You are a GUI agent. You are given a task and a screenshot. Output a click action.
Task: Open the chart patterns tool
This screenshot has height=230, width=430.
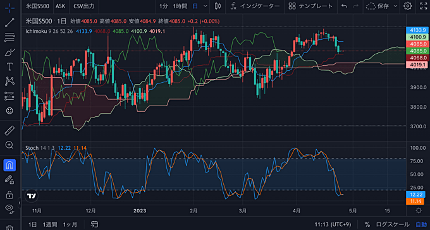tap(10, 81)
